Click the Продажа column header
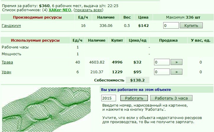Image resolution: width=214 pixels, height=132 pixels. [x=169, y=40]
